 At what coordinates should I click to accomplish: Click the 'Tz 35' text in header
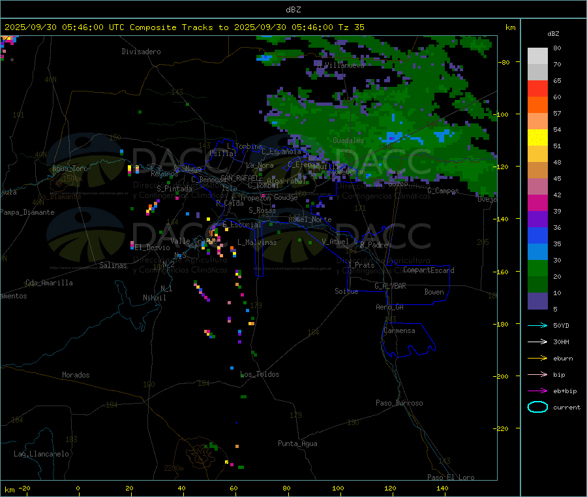coord(351,27)
